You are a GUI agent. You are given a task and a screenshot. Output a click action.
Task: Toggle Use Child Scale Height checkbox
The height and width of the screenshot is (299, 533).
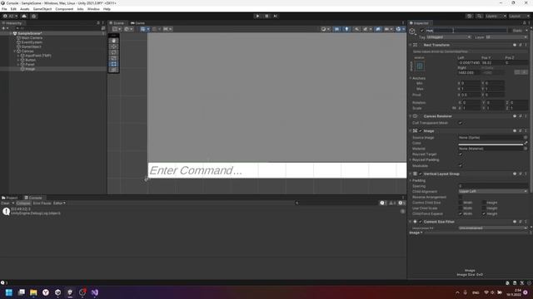point(484,208)
